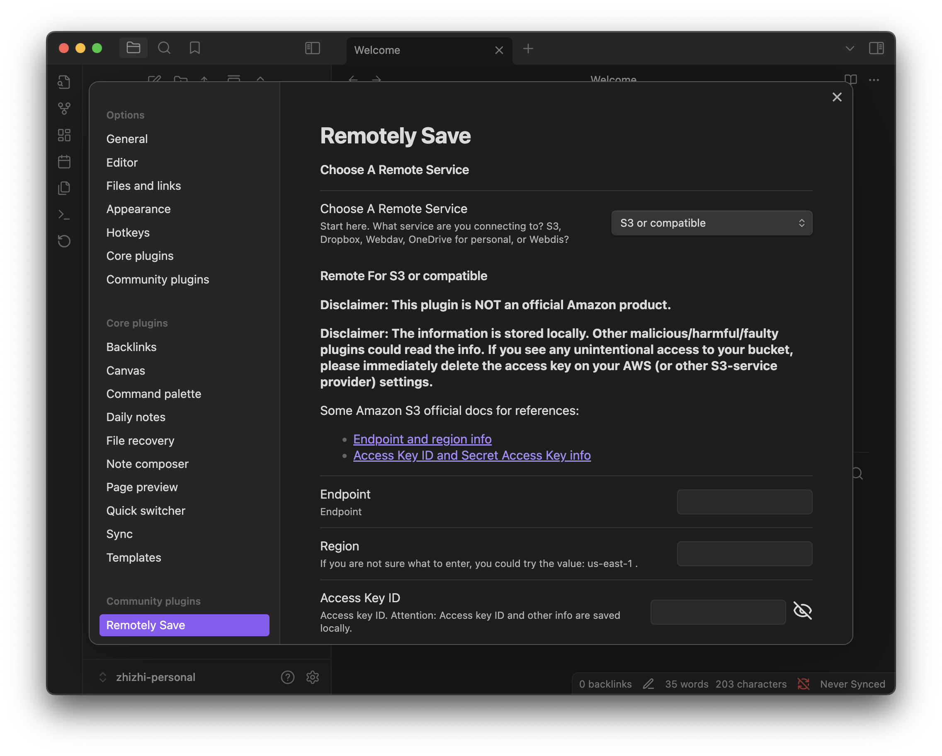This screenshot has height=756, width=942.
Task: Open the S3 or compatible dropdown
Action: 711,223
